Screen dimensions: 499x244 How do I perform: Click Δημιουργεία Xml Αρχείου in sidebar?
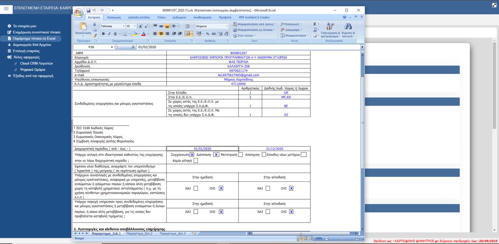(x=32, y=45)
